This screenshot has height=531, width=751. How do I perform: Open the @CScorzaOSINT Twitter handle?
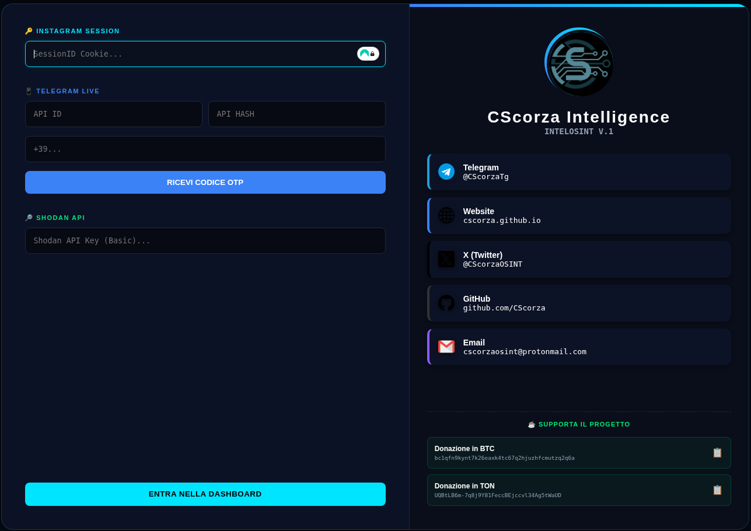[493, 264]
